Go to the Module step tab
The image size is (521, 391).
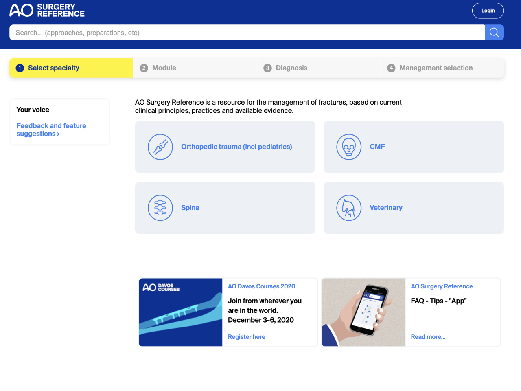195,68
